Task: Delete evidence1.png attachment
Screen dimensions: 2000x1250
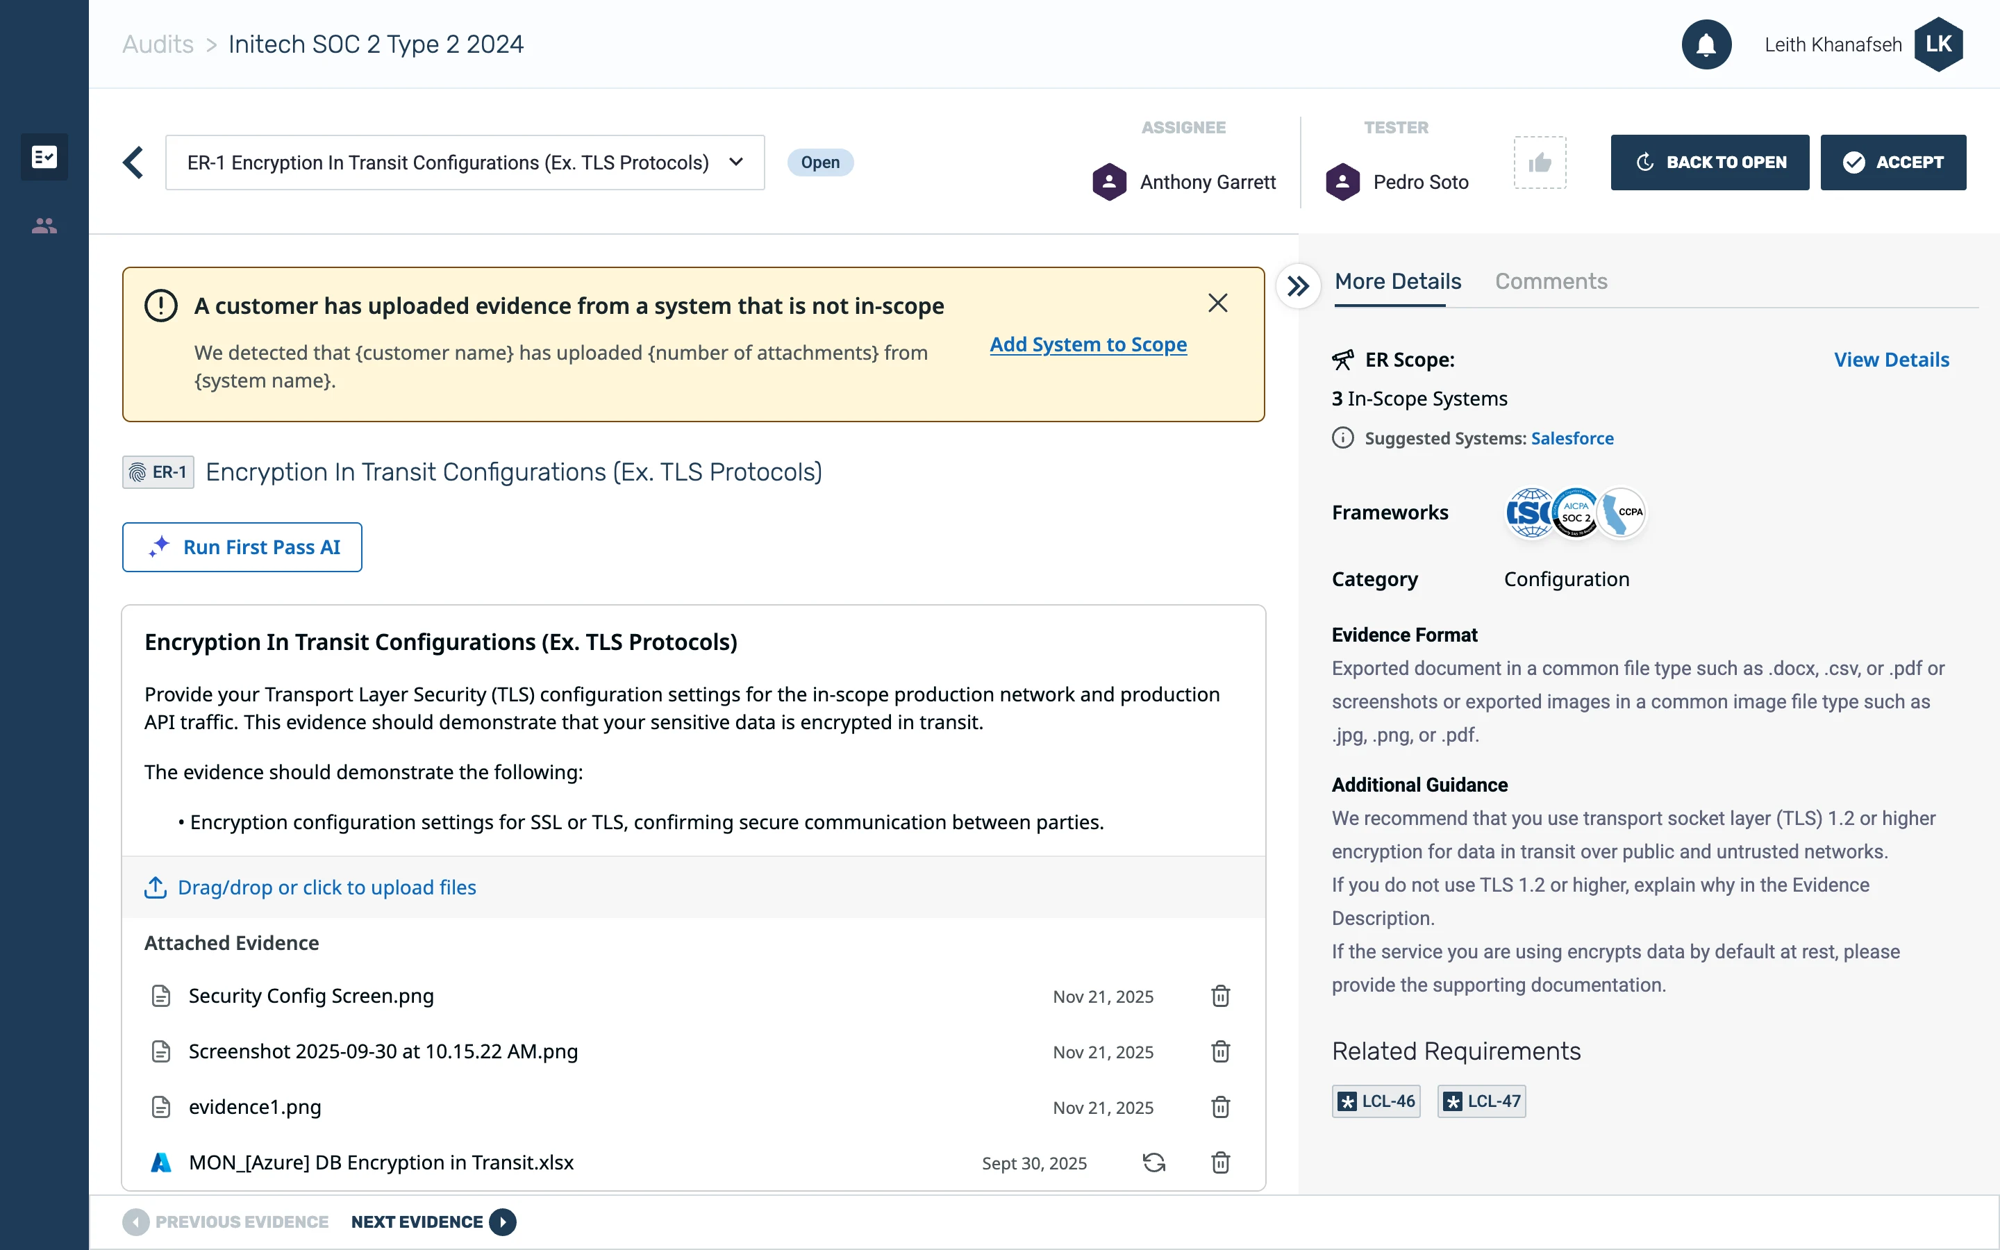Action: (1221, 1107)
